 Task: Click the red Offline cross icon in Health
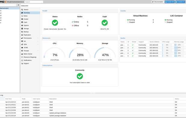click(73, 25)
